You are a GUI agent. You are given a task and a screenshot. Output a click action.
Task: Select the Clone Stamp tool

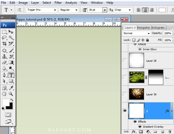[4, 56]
